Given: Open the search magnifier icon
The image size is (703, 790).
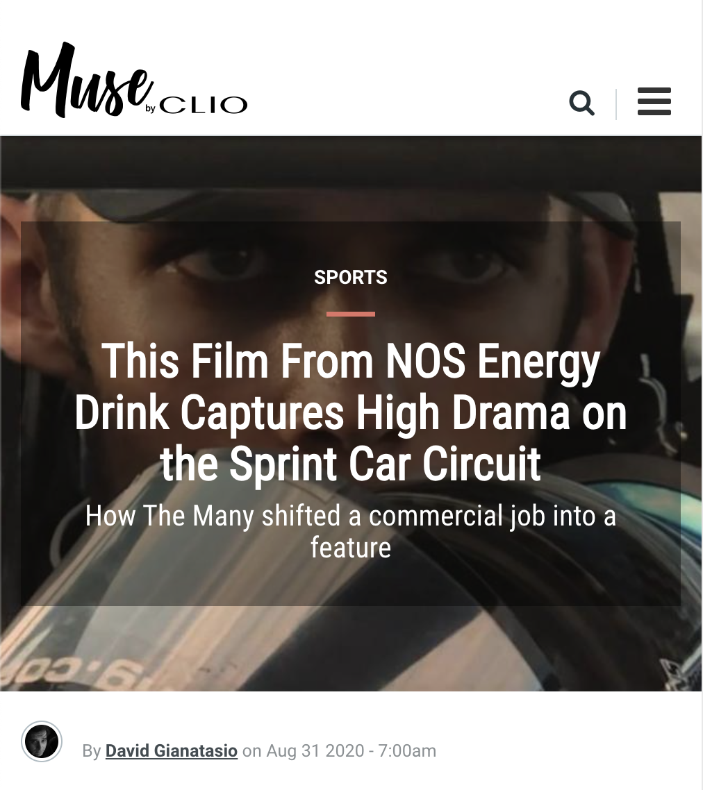Looking at the screenshot, I should 581,103.
